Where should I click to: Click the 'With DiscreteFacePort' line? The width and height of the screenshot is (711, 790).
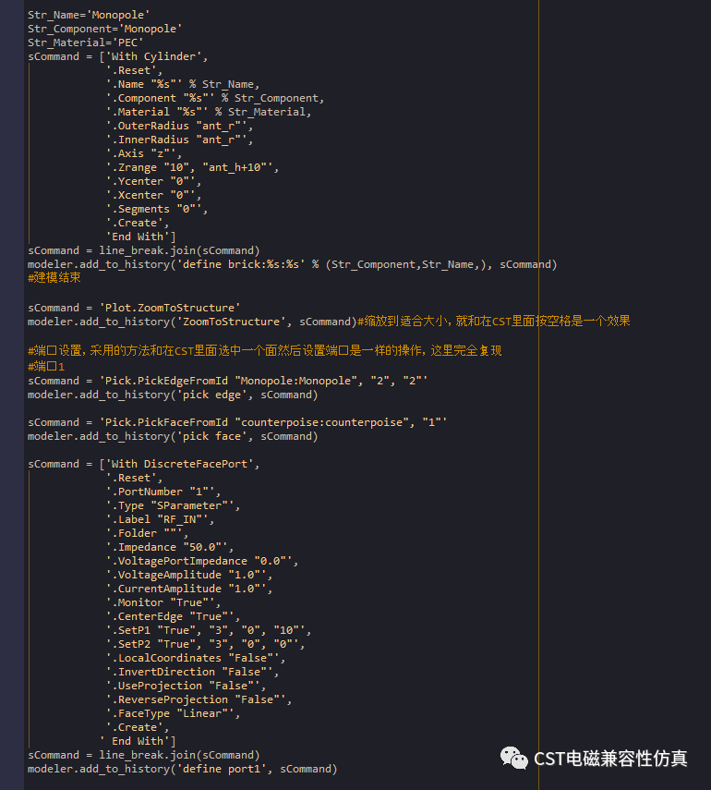pyautogui.click(x=143, y=465)
